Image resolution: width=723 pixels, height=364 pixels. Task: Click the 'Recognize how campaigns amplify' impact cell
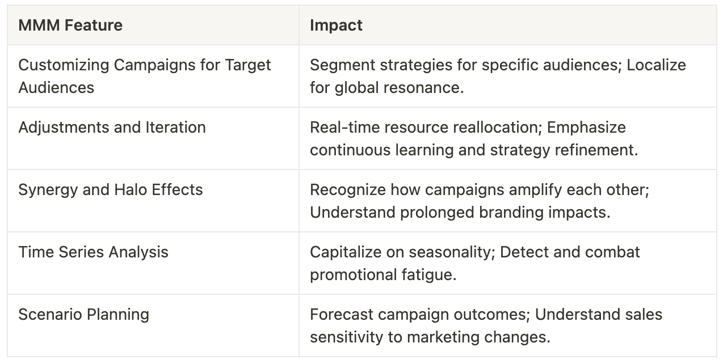click(x=508, y=201)
